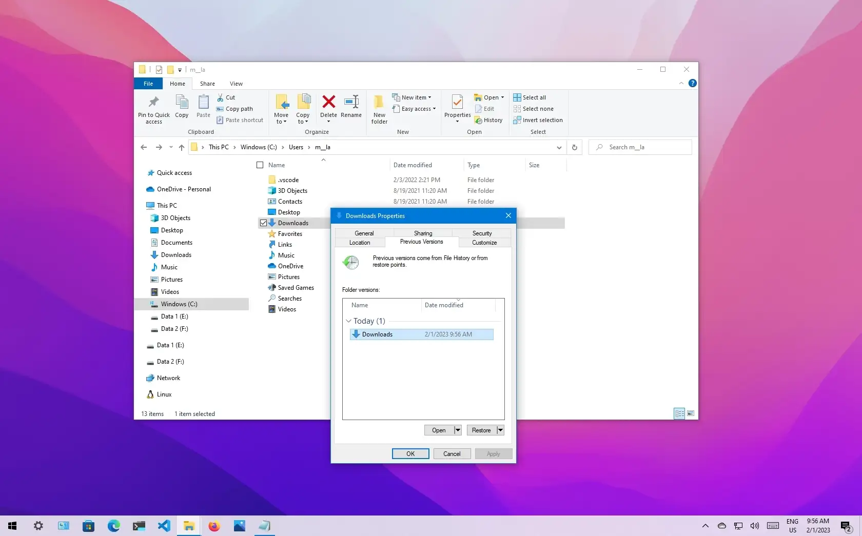This screenshot has width=862, height=536.
Task: Expand the New item dropdown
Action: (412, 97)
